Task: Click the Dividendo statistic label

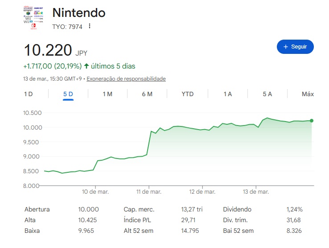Action: point(237,209)
